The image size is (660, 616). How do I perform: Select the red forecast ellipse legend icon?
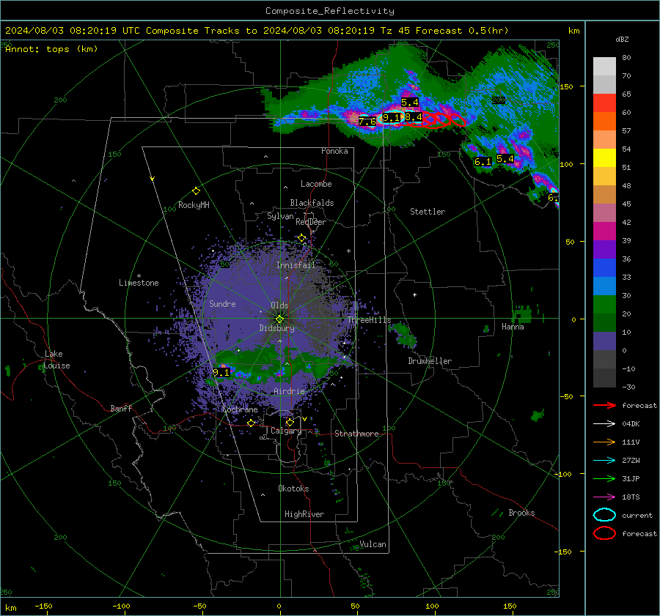(604, 533)
